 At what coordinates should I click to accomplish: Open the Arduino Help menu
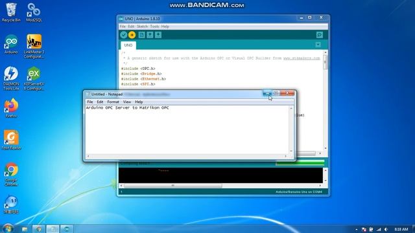click(165, 27)
